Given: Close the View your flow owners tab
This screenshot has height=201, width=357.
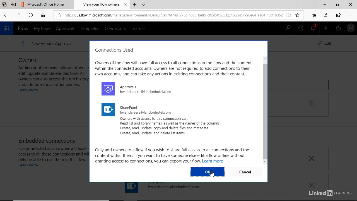Looking at the screenshot, I should [125, 4].
